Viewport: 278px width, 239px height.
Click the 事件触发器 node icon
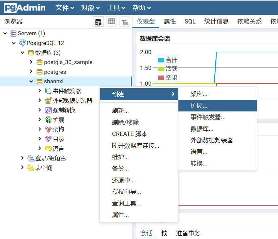click(48, 91)
